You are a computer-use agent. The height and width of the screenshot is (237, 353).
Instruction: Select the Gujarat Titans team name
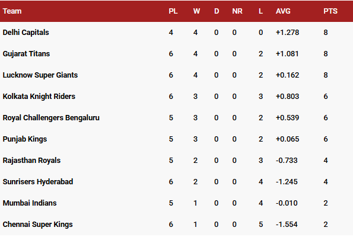click(26, 54)
